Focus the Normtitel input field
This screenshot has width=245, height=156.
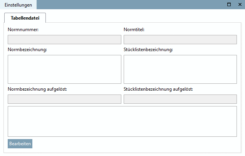(180, 40)
